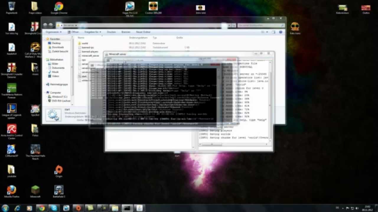Open the Papierkorb recycle bin icon

[12, 8]
